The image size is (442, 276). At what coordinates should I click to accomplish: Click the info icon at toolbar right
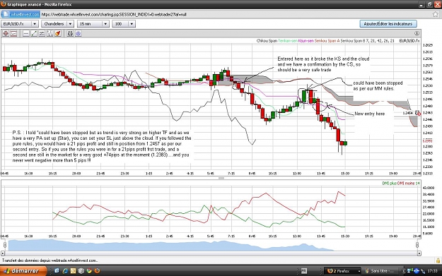point(417,33)
